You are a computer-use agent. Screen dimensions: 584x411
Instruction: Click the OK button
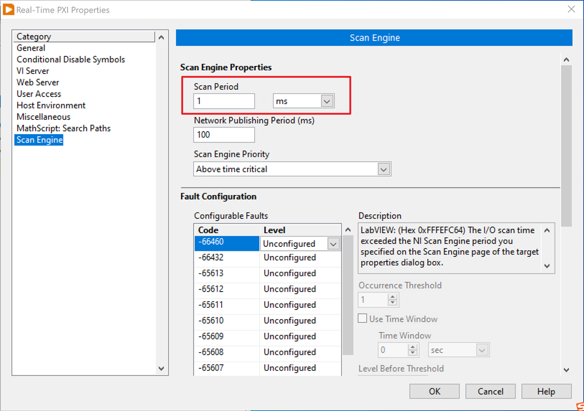[x=434, y=391]
